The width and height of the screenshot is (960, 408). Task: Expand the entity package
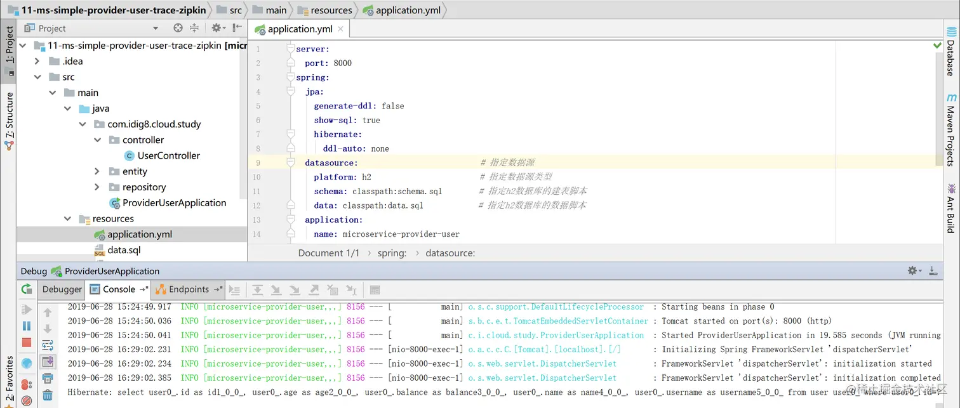(x=97, y=171)
